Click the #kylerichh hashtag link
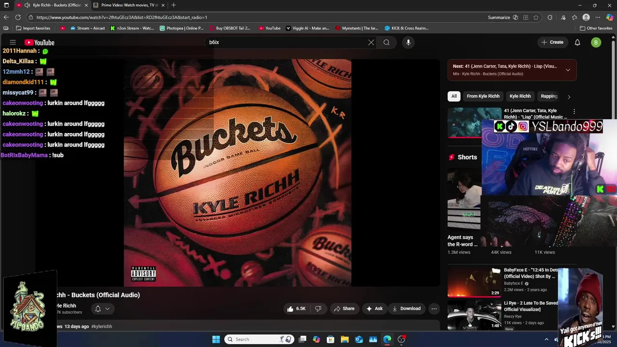 point(102,326)
